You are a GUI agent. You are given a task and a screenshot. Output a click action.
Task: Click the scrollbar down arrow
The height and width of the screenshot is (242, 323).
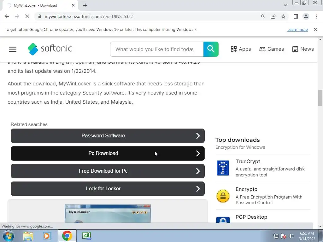tap(320, 227)
